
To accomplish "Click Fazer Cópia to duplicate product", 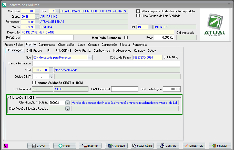I will [142, 146].
